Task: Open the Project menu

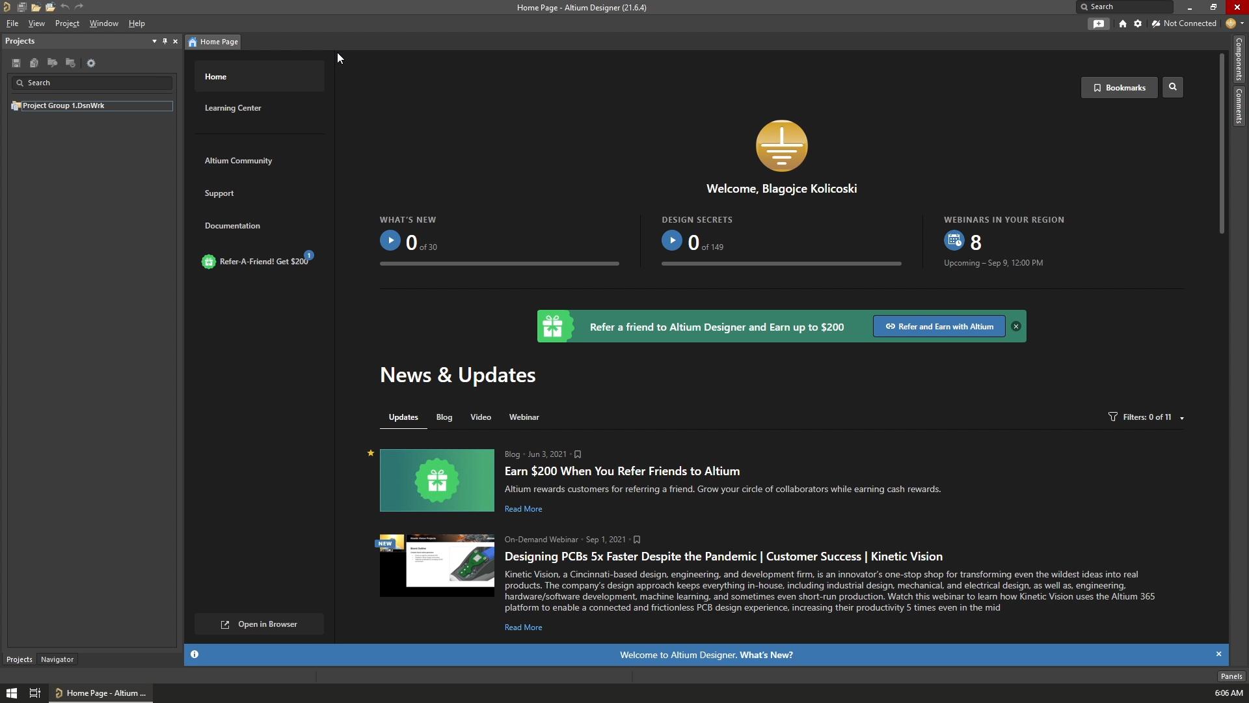Action: pyautogui.click(x=67, y=23)
